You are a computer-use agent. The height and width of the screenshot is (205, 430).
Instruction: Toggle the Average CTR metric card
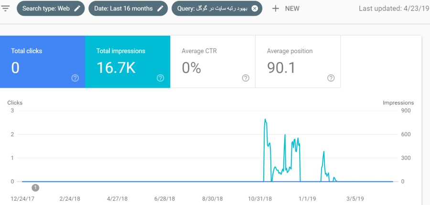[213, 62]
